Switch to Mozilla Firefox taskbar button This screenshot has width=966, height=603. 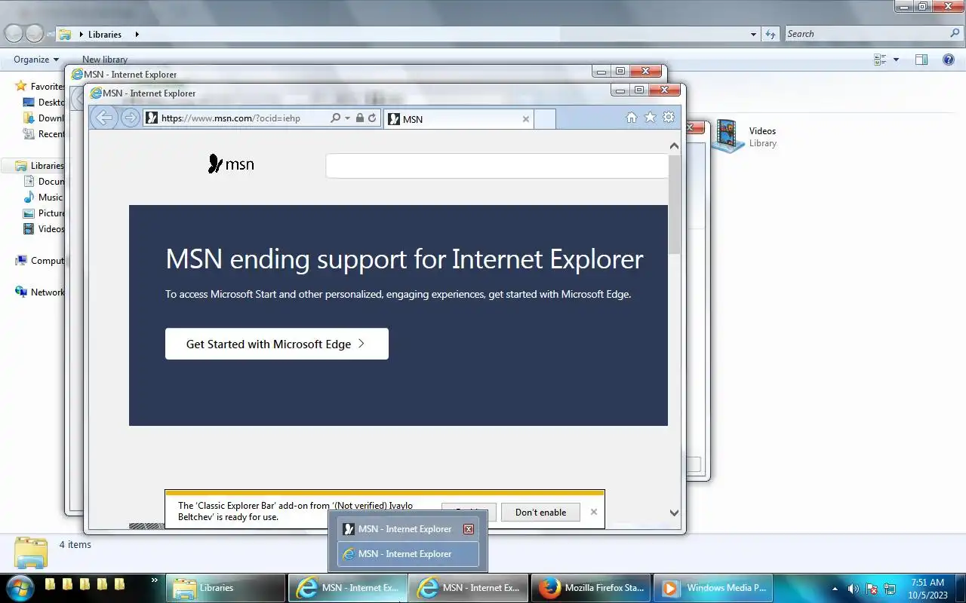tap(591, 588)
